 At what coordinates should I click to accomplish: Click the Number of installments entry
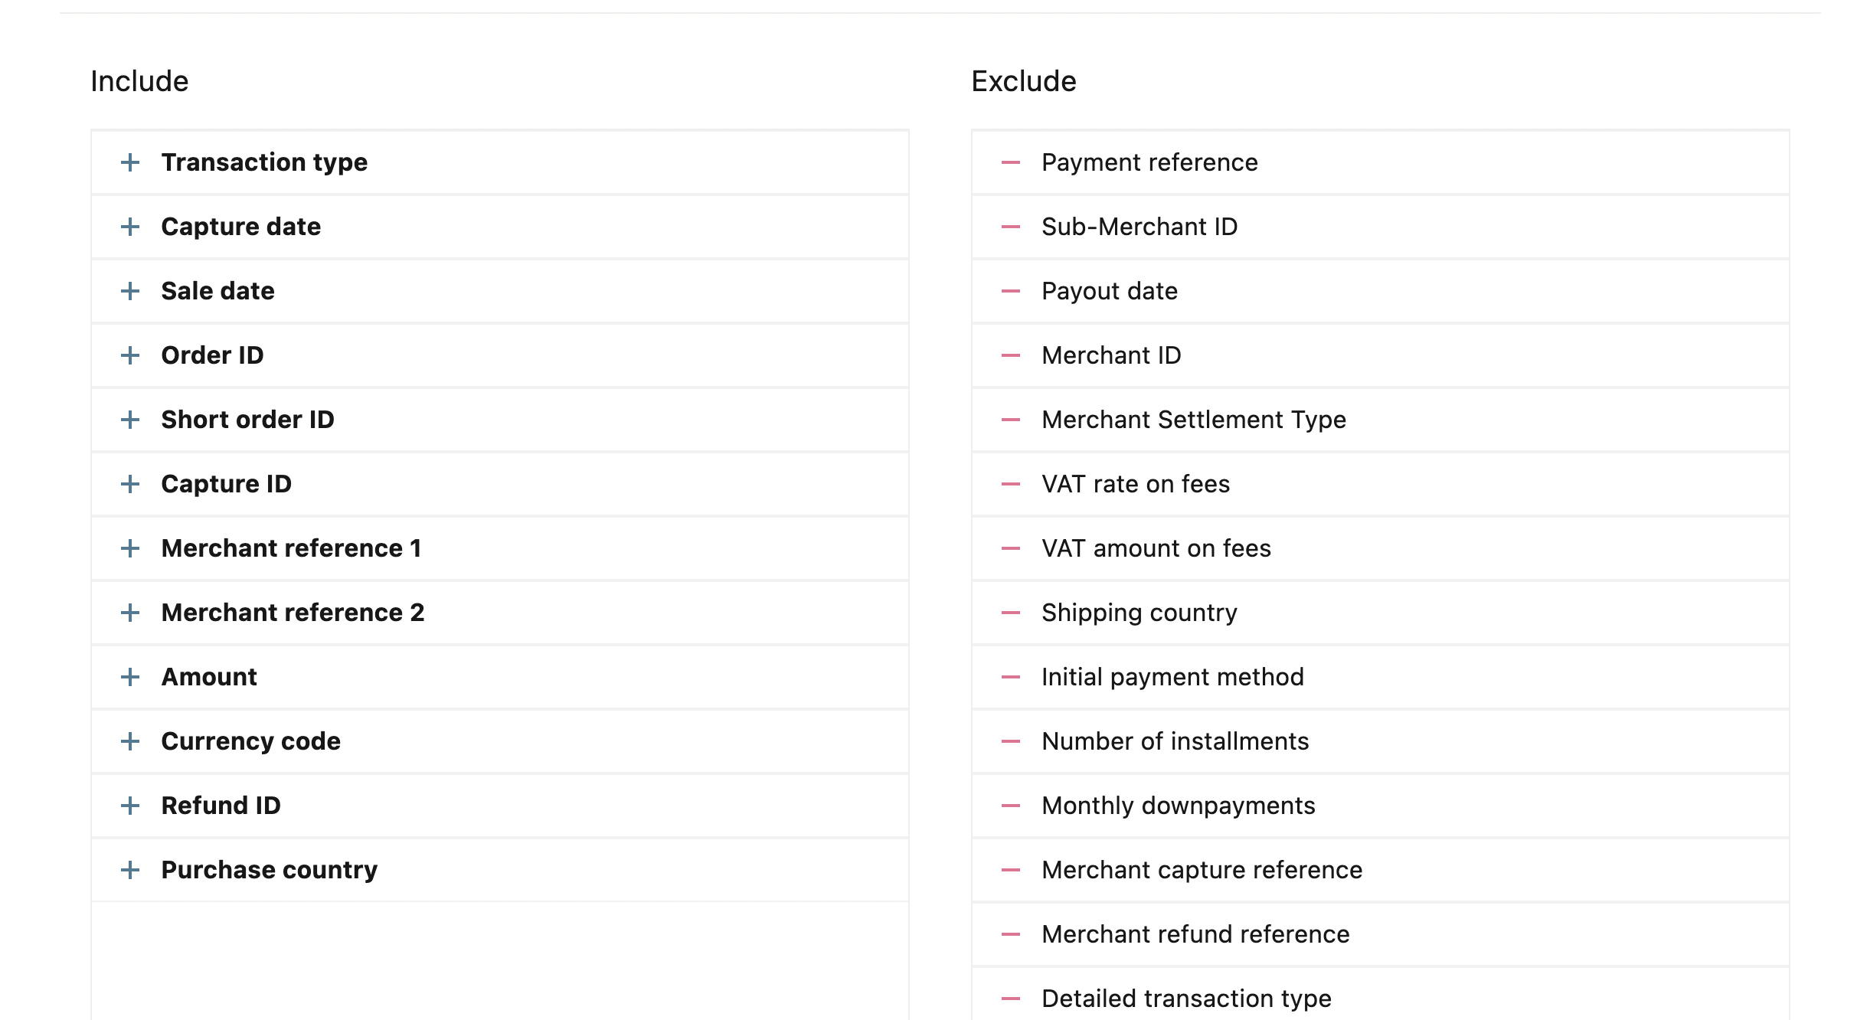[1381, 741]
